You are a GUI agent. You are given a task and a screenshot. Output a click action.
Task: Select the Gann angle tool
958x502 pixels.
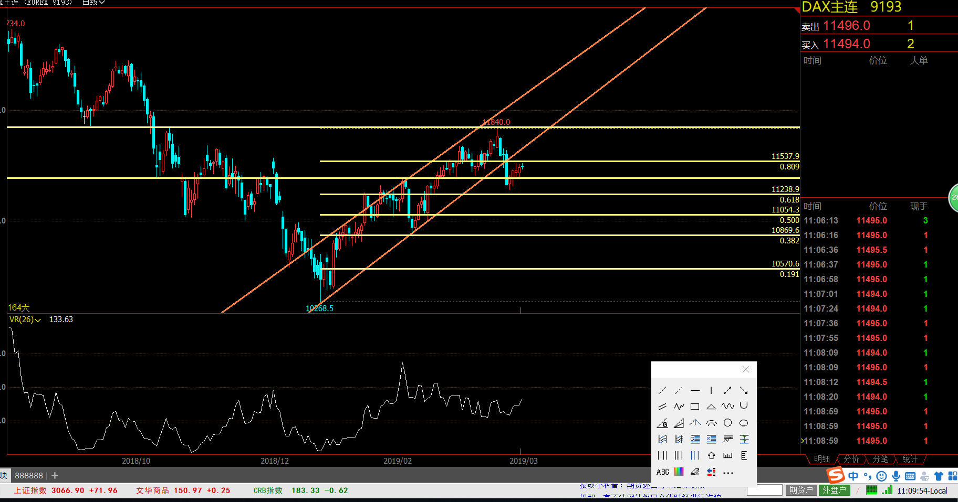(x=662, y=423)
